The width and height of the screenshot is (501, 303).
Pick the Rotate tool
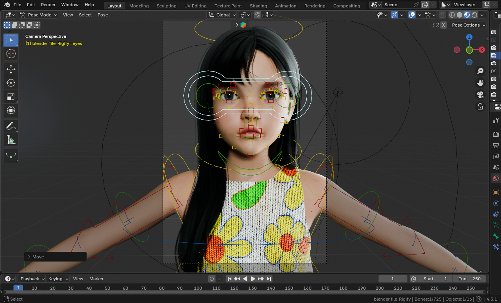[x=11, y=83]
